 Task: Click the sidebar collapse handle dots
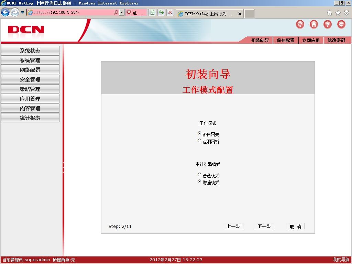64,167
